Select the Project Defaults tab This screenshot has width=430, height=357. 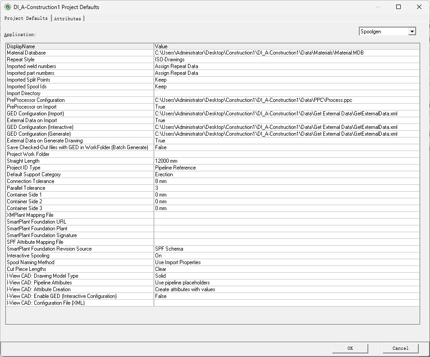(x=26, y=18)
